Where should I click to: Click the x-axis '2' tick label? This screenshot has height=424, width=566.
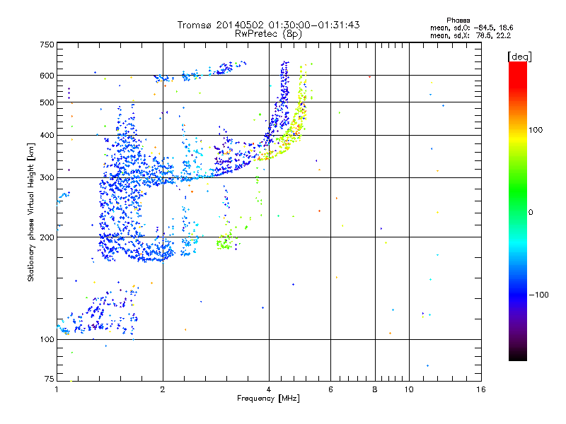163,389
